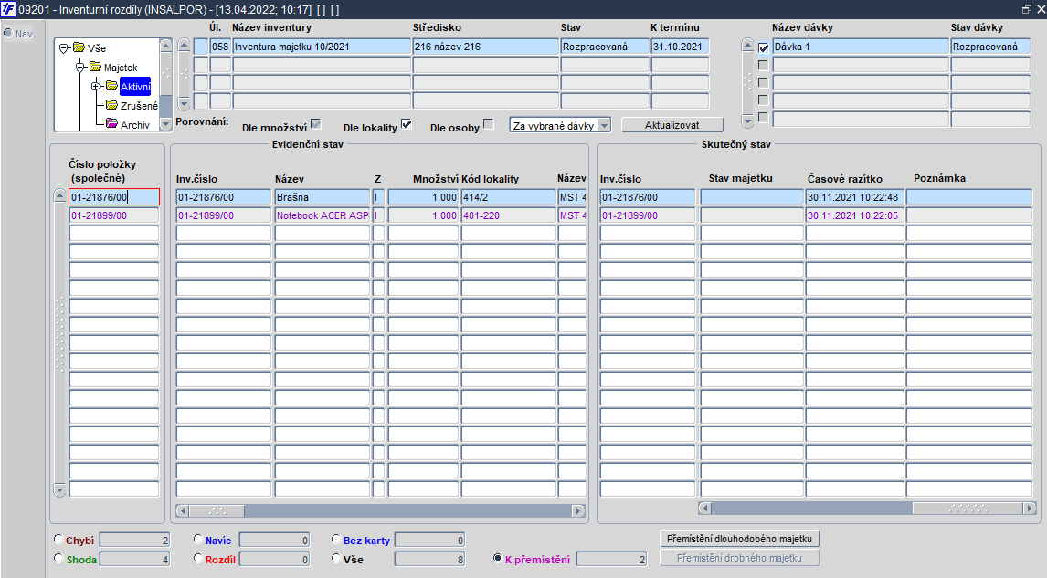This screenshot has height=578, width=1047.
Task: Click the Přemístění drobného majetku button
Action: coord(739,558)
